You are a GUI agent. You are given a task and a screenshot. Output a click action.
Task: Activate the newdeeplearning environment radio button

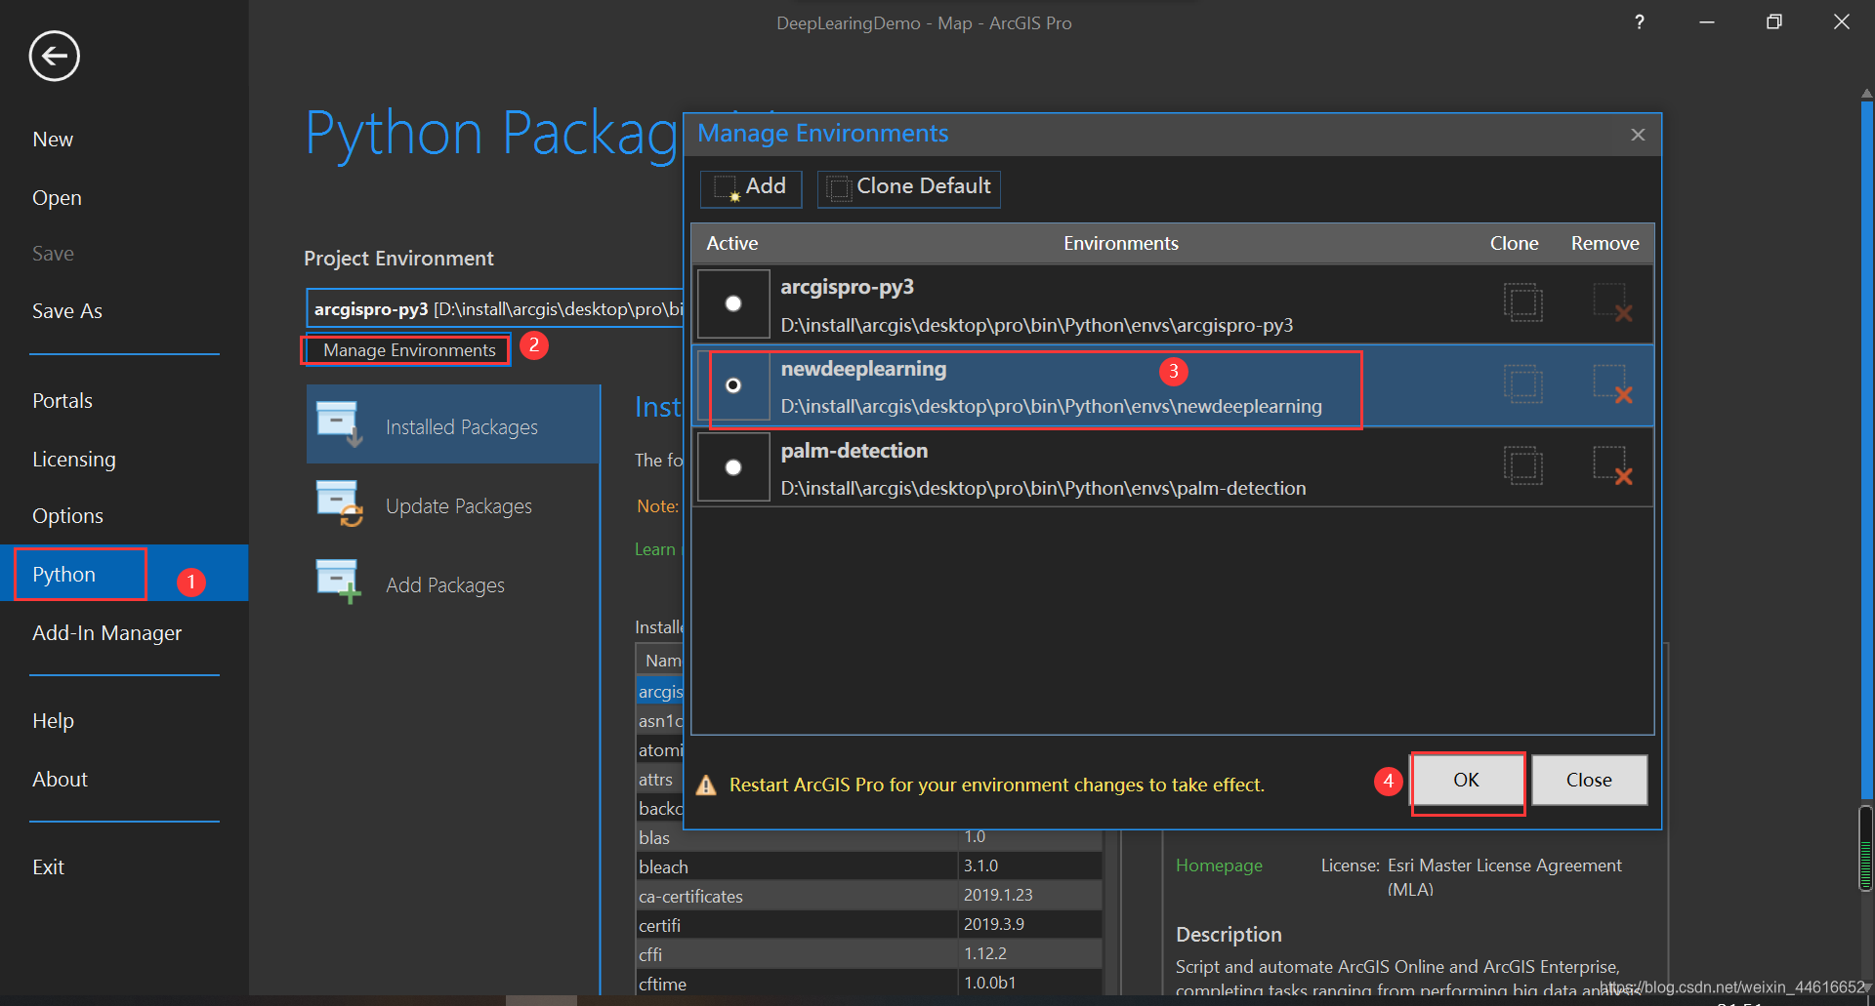tap(733, 385)
